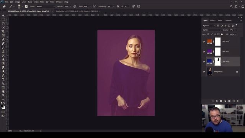Open the blend mode Lighten dropdown
This screenshot has width=245, height=138.
[x=212, y=30]
